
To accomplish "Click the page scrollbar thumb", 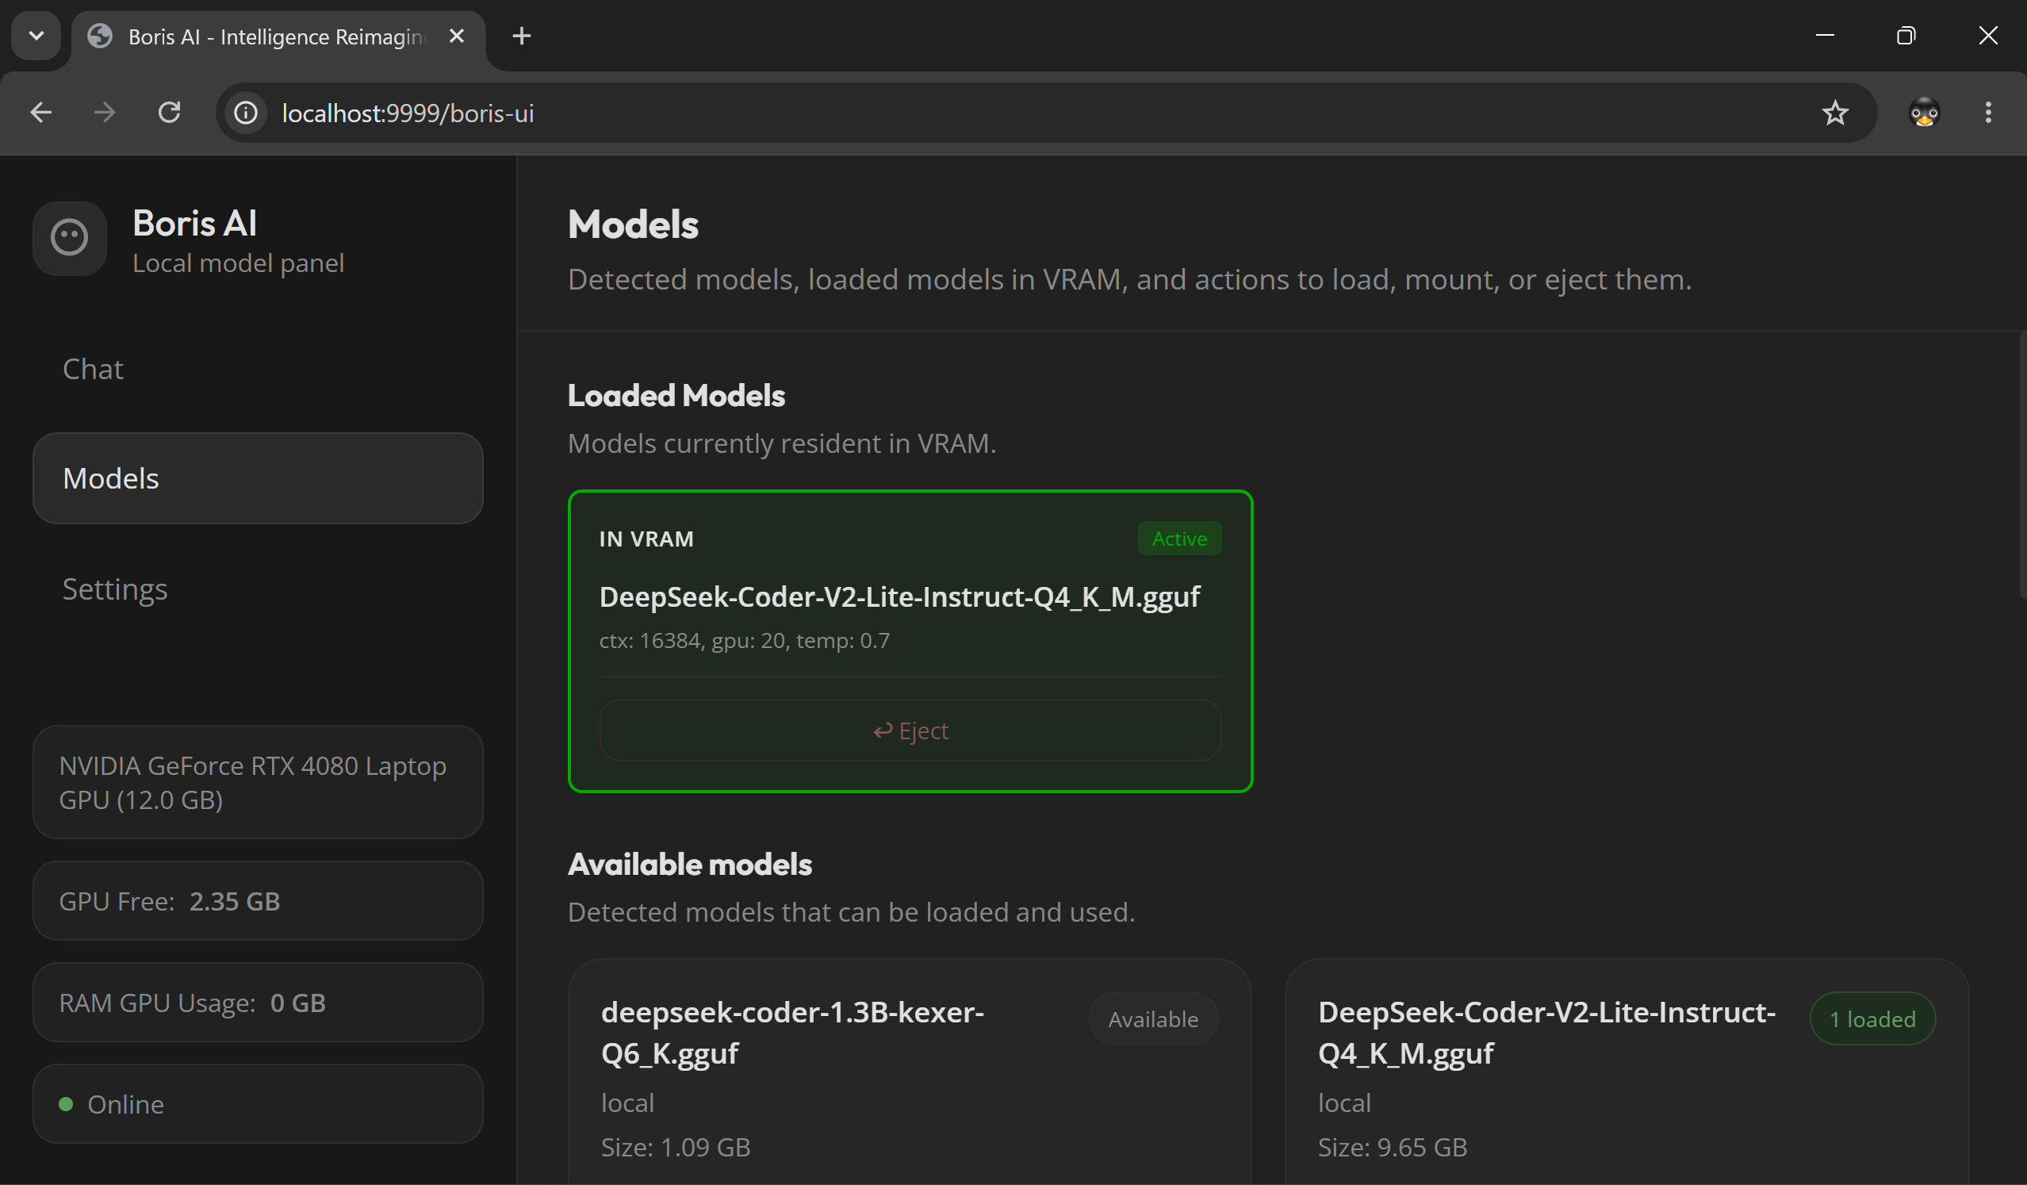I will [x=2022, y=465].
